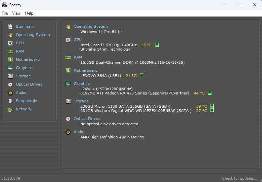Viewport: 262px width, 182px height.
Task: Select Audio in the sidebar
Action: click(x=21, y=92)
